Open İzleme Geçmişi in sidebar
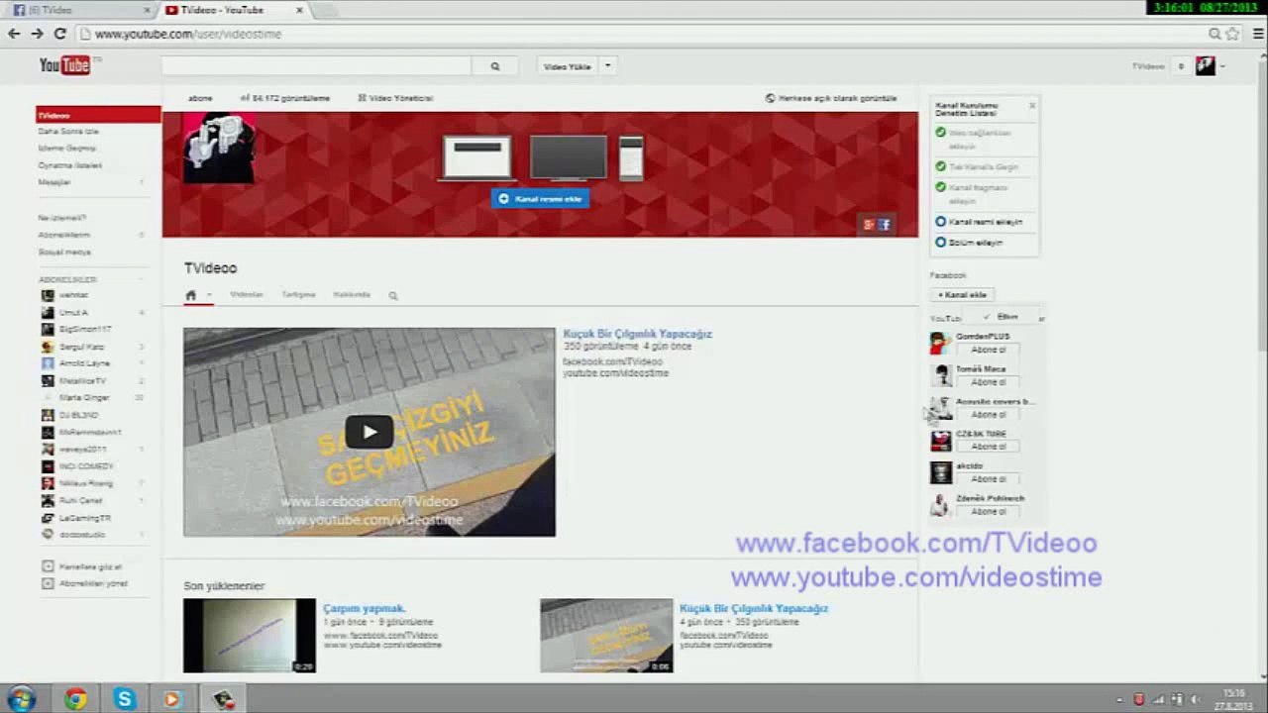The height and width of the screenshot is (713, 1268). point(67,149)
